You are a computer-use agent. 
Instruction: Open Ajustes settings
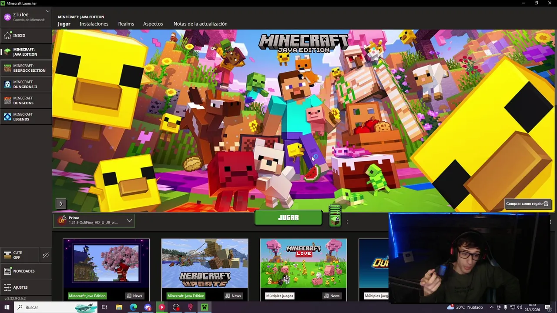coord(26,287)
